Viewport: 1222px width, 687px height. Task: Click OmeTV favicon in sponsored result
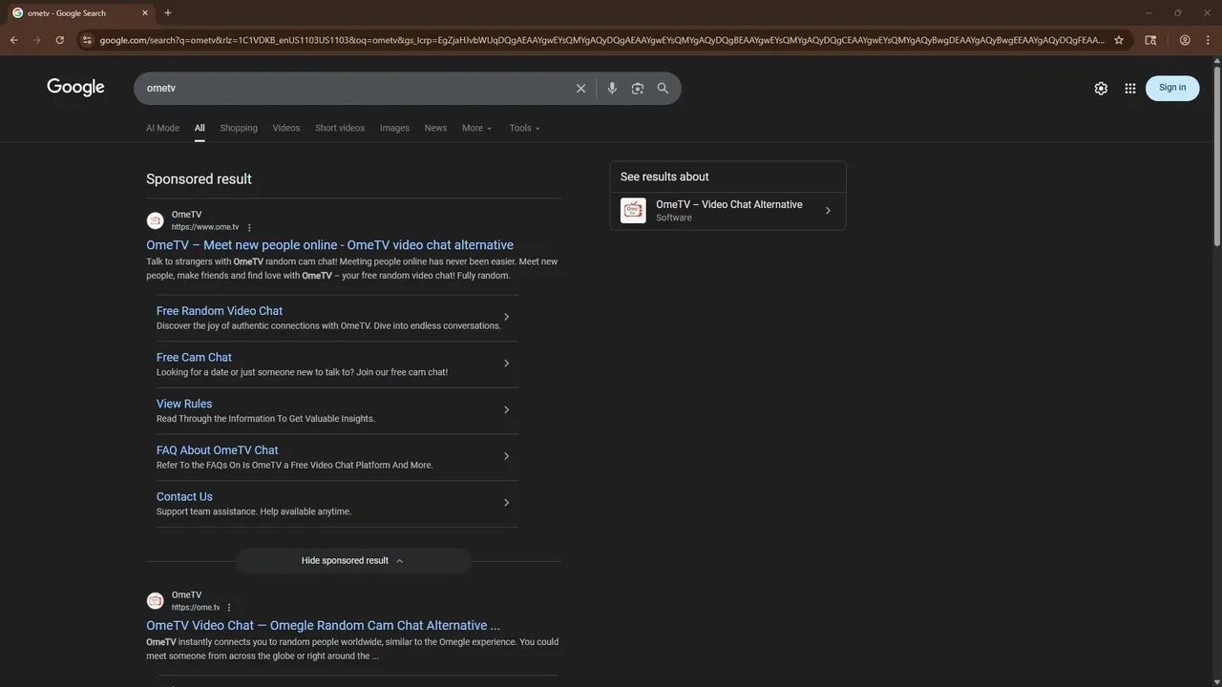click(155, 220)
